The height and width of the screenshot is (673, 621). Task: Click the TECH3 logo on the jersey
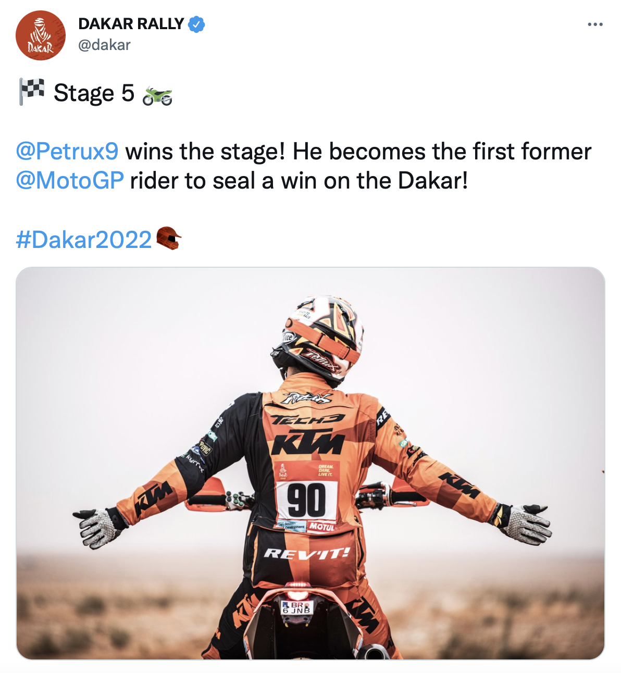click(308, 419)
